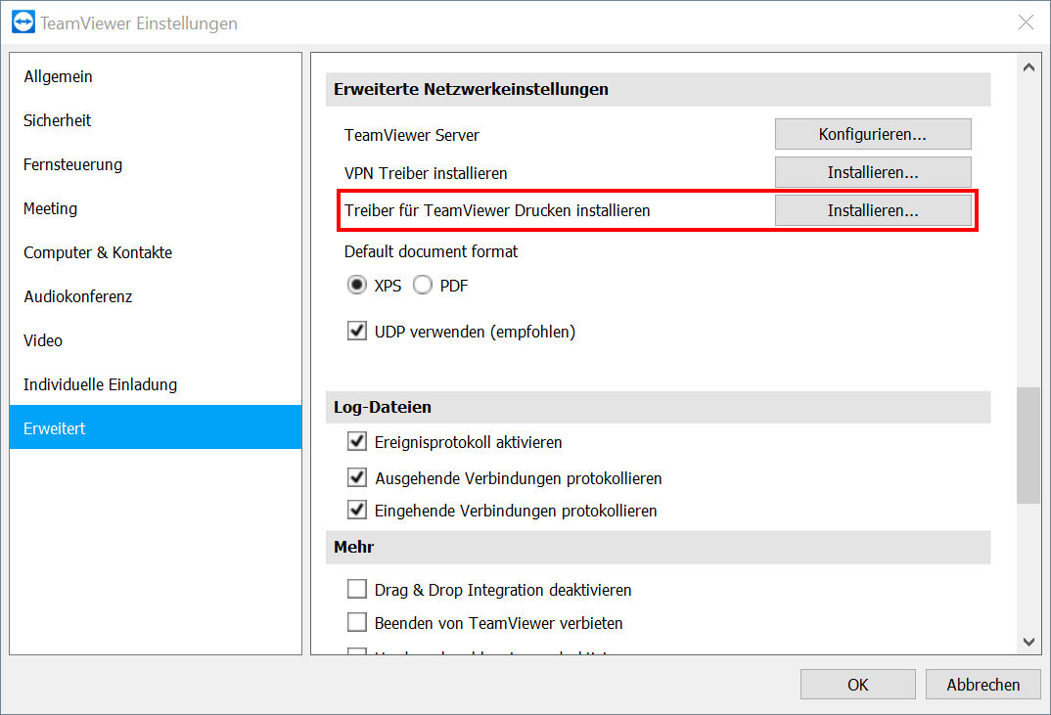Choose PDF as default document format
The width and height of the screenshot is (1051, 715).
click(x=423, y=286)
